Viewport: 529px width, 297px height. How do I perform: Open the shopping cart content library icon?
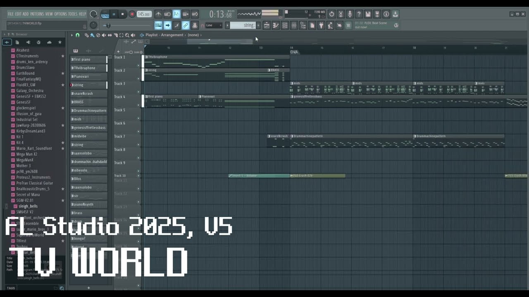(348, 26)
